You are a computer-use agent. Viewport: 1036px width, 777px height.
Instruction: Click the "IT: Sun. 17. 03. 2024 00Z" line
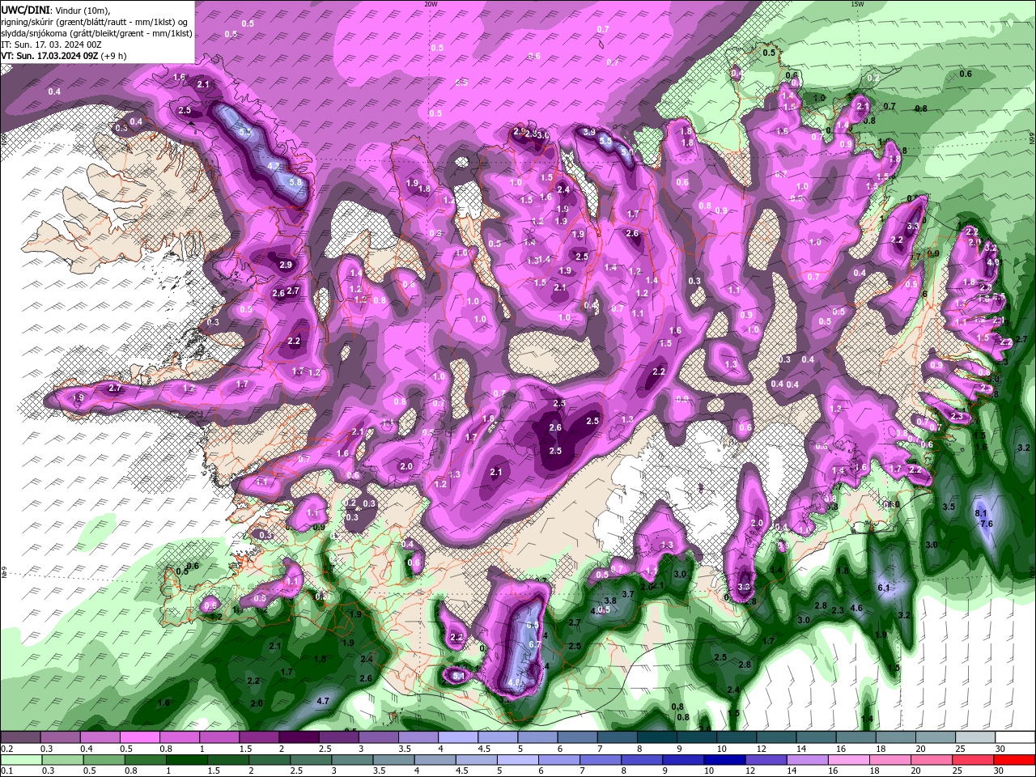(x=51, y=45)
